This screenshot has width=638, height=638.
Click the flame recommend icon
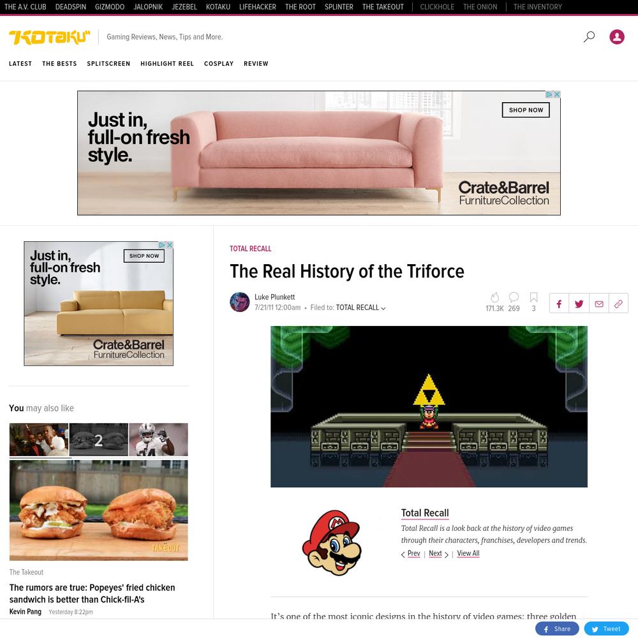point(494,297)
